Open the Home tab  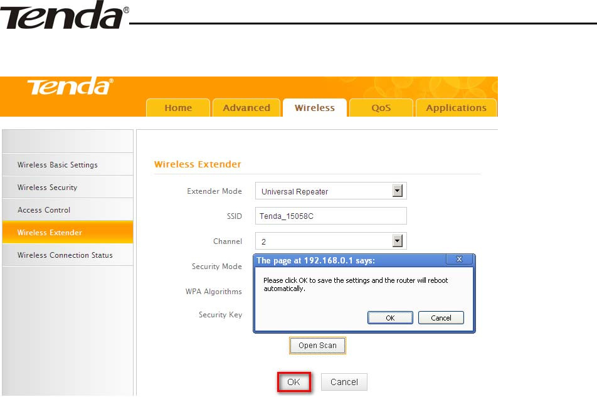pyautogui.click(x=178, y=108)
